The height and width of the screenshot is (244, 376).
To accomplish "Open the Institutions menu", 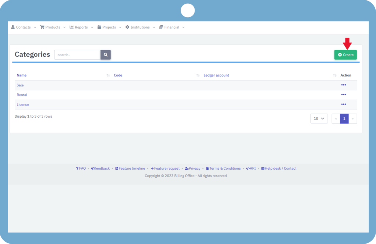I will click(x=140, y=27).
